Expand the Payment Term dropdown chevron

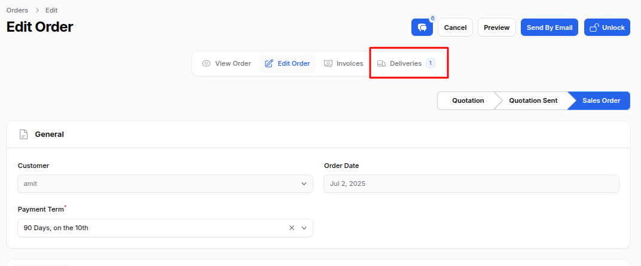click(x=304, y=228)
